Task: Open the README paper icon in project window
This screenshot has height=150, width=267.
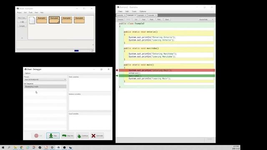Action: [x=32, y=20]
